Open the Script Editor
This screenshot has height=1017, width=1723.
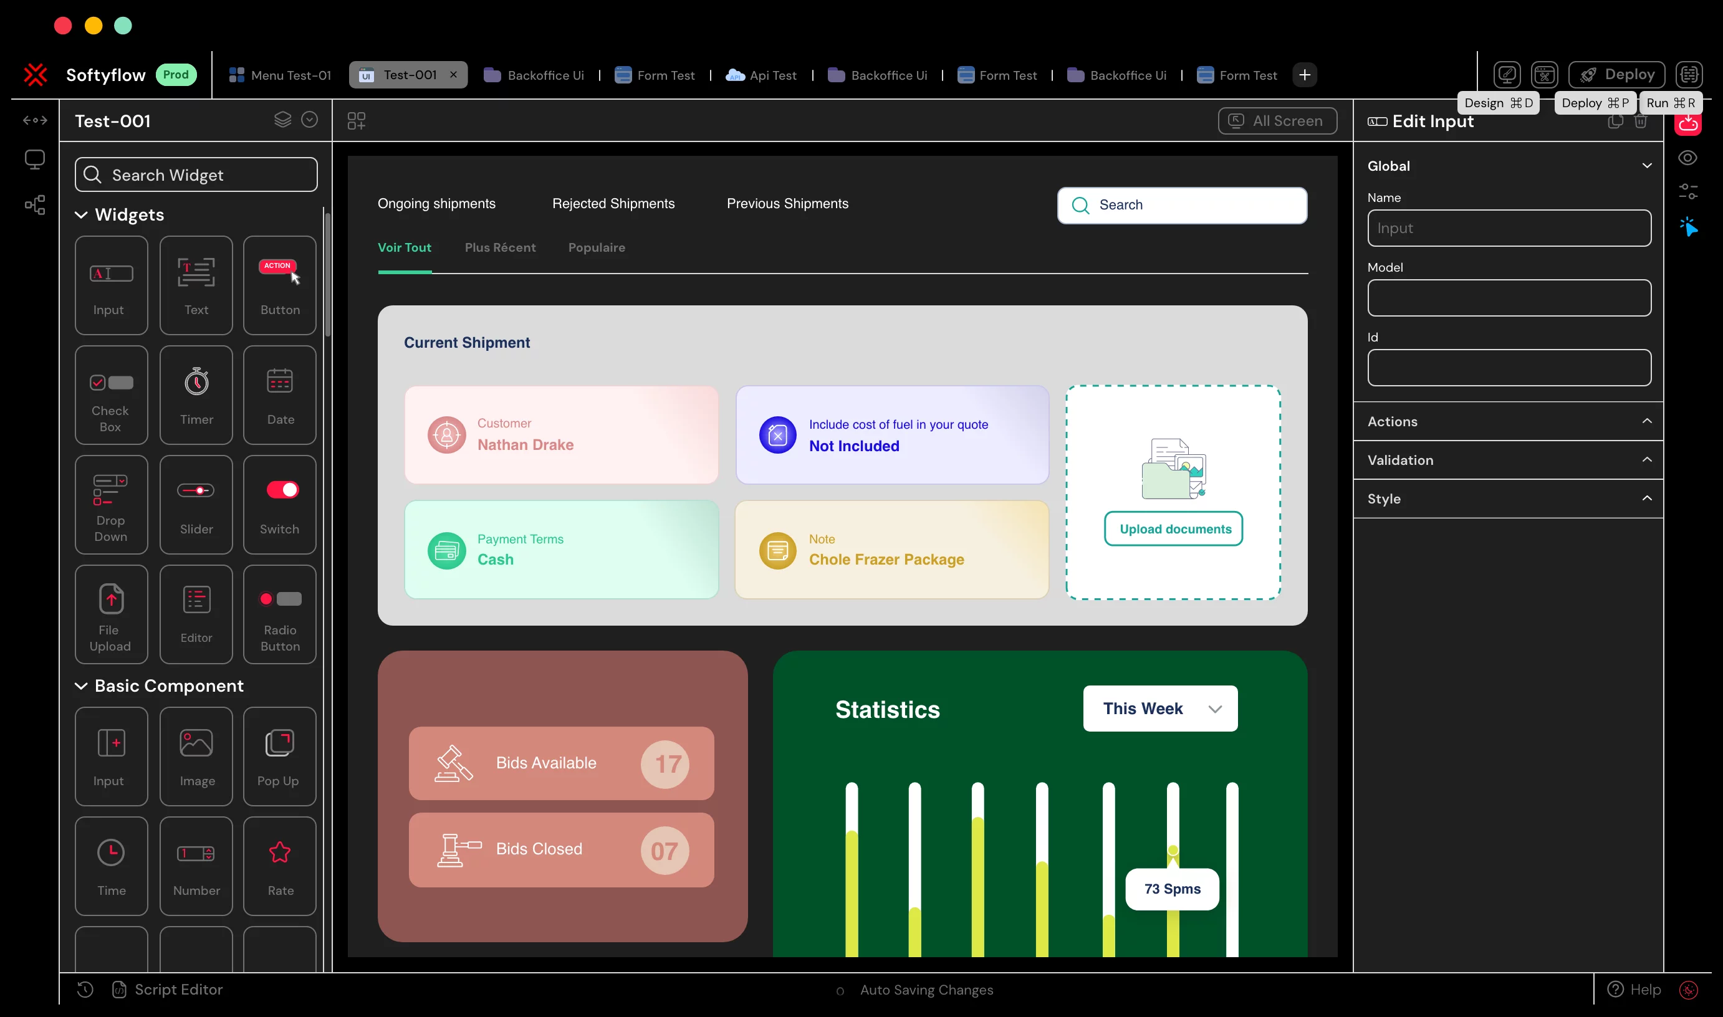(x=167, y=990)
